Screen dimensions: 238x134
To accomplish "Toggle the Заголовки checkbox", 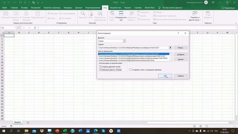I will [60, 18].
